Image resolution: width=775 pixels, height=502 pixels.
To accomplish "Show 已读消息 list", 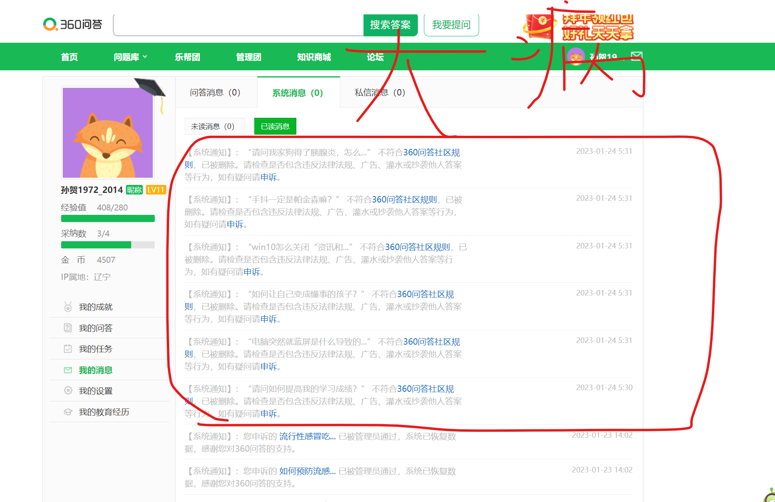I will click(275, 126).
